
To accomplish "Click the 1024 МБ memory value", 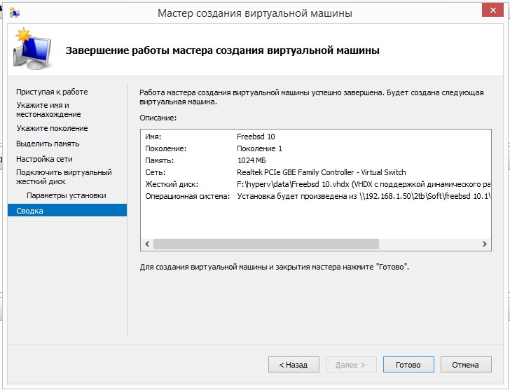I will pos(251,160).
